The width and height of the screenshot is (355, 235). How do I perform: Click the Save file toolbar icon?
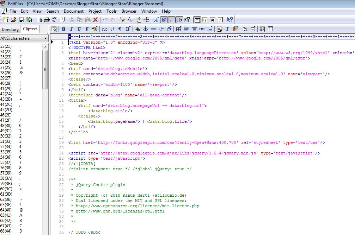22,20
